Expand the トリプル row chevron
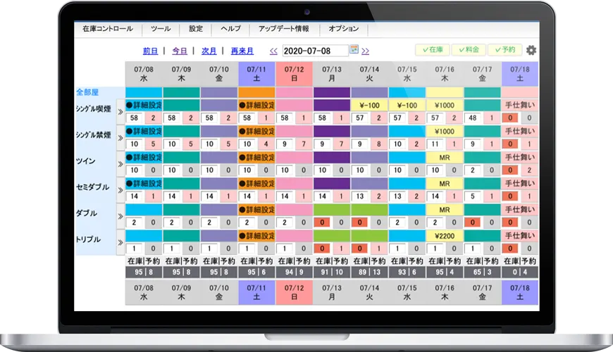 [120, 243]
